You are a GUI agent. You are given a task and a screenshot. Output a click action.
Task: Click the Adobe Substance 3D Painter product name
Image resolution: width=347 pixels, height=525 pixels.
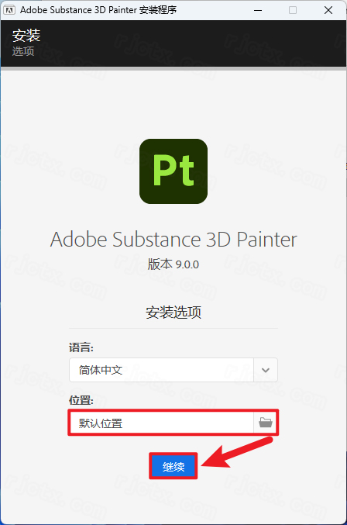click(173, 240)
